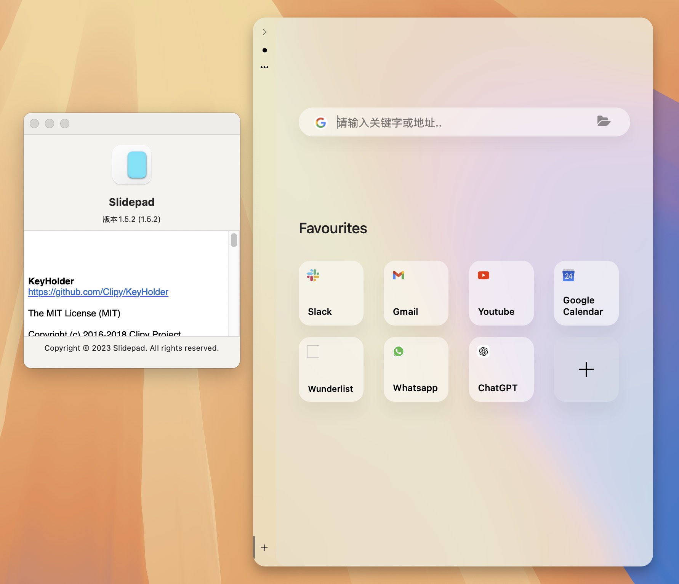Click the Whatsapp green icon
This screenshot has height=584, width=679.
(399, 351)
